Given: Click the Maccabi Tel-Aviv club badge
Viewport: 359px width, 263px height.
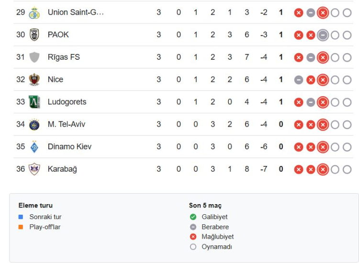Looking at the screenshot, I should (x=34, y=125).
